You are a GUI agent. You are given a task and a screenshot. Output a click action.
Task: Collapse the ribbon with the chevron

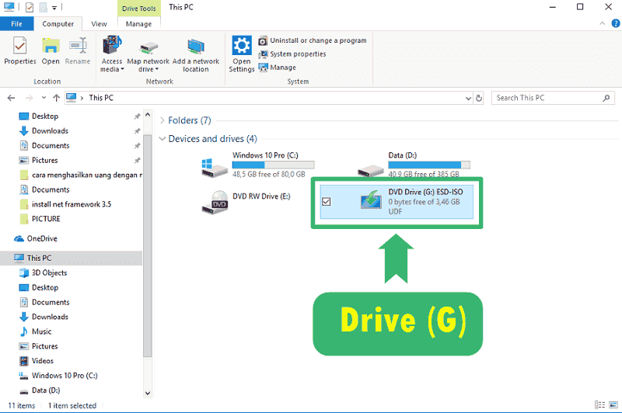tap(602, 24)
